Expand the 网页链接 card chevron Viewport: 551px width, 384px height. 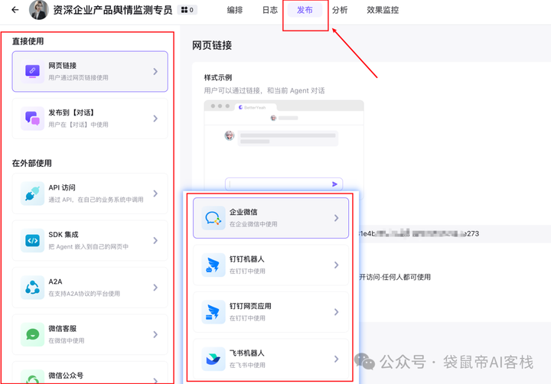[155, 71]
